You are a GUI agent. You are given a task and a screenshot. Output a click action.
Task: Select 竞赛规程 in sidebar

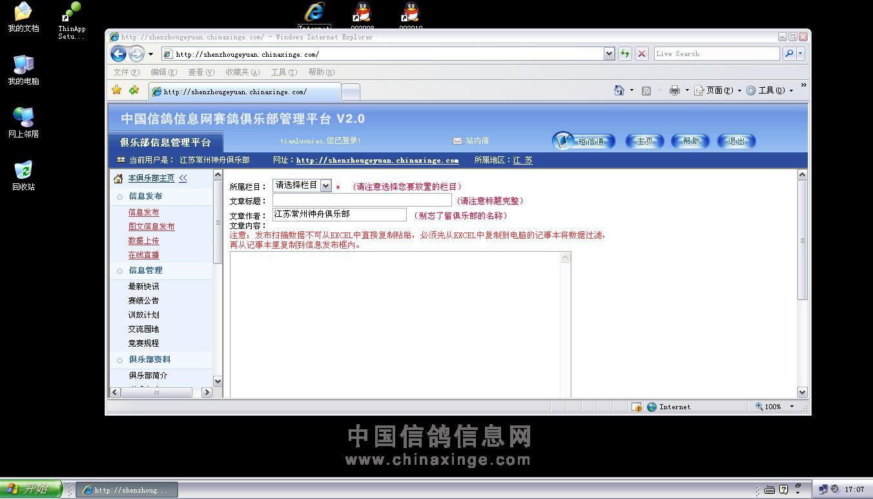click(143, 343)
